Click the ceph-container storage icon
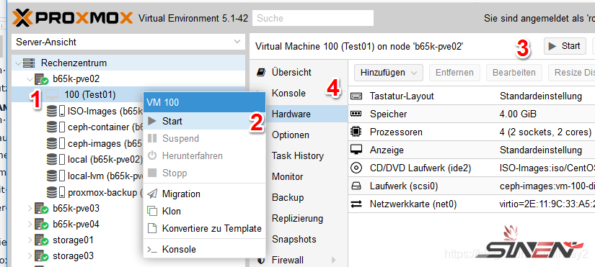 click(x=56, y=127)
